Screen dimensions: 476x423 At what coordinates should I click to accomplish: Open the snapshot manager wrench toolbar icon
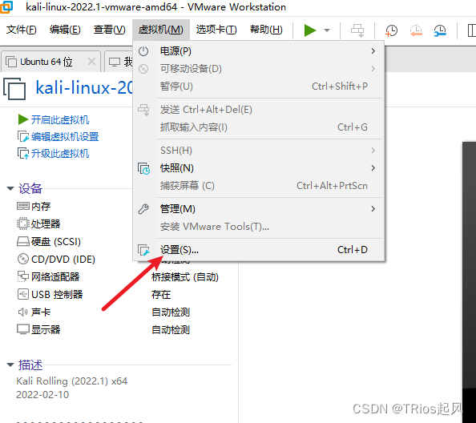[x=440, y=30]
